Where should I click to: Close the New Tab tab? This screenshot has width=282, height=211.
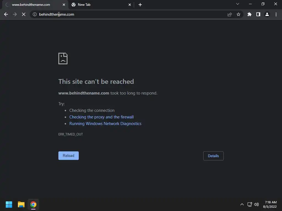coord(130,5)
